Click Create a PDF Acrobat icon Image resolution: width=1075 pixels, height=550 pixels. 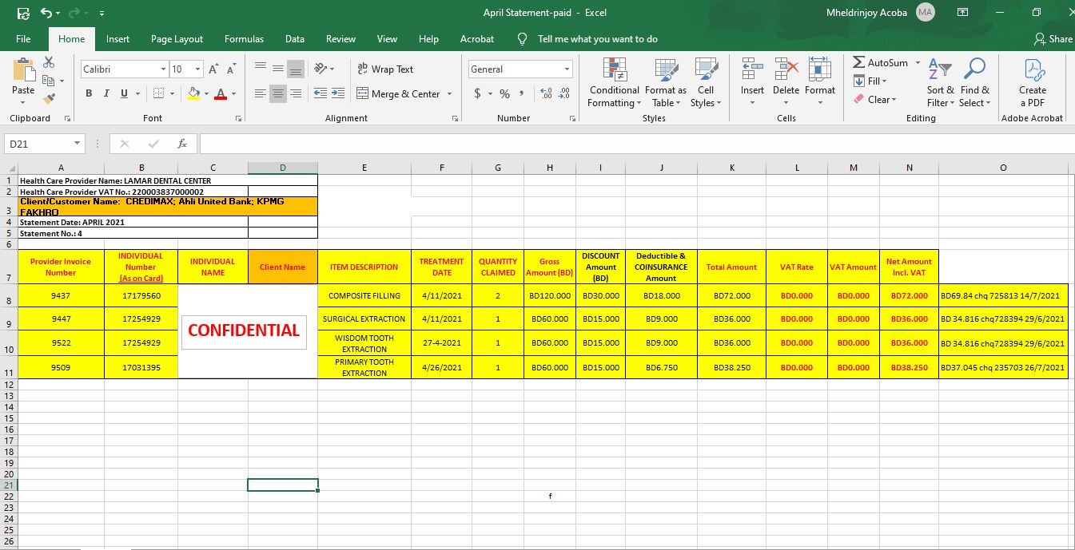click(x=1033, y=82)
